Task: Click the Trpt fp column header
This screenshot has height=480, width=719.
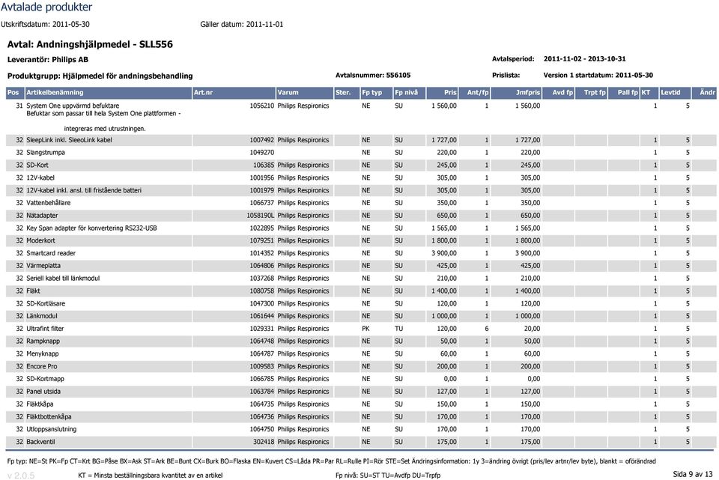Action: pyautogui.click(x=591, y=93)
